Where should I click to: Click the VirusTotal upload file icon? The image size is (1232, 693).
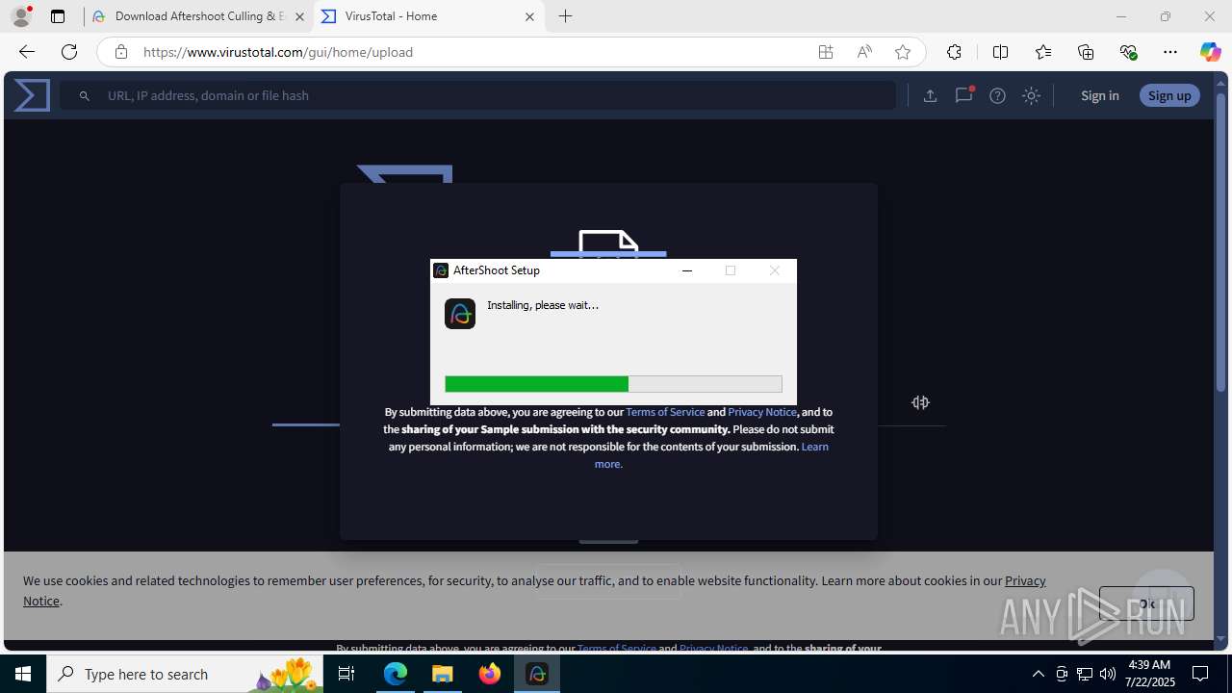(930, 95)
